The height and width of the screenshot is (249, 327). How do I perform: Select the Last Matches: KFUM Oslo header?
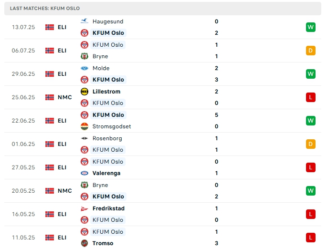coord(45,9)
